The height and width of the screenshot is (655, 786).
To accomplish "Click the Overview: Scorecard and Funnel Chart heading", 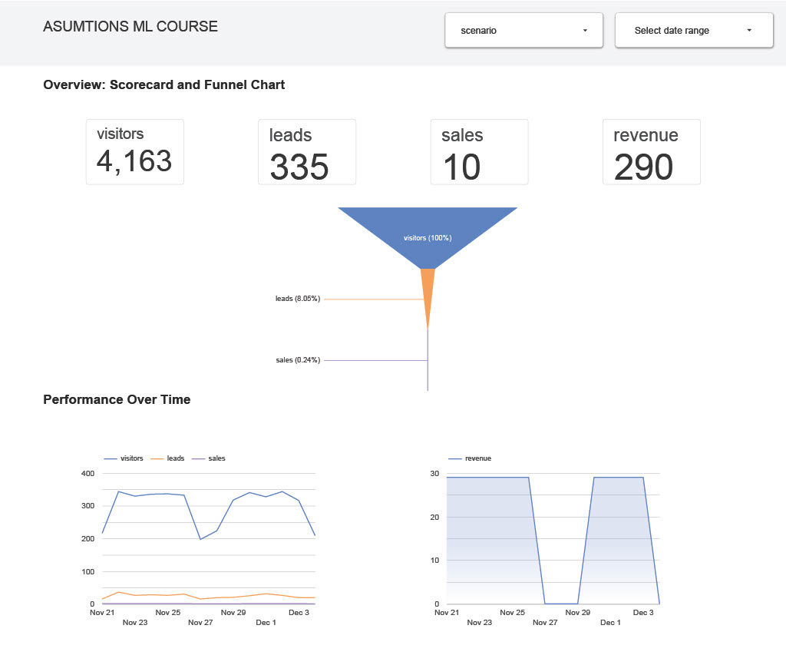I will coord(164,84).
